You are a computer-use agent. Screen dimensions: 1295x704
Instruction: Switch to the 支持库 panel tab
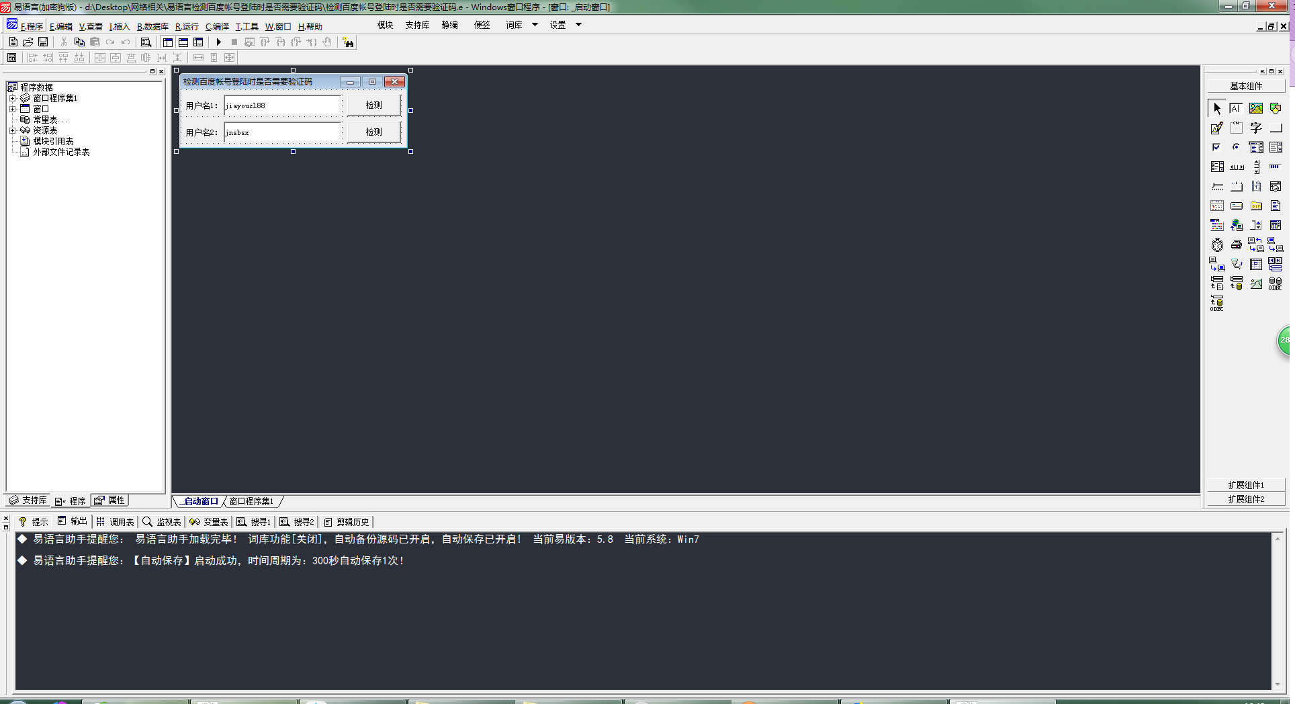pos(28,500)
